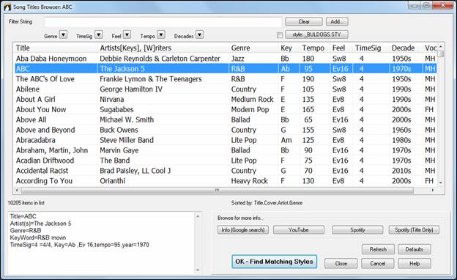457x280 pixels.
Task: Expand the Decades filter dropdown
Action: click(199, 35)
